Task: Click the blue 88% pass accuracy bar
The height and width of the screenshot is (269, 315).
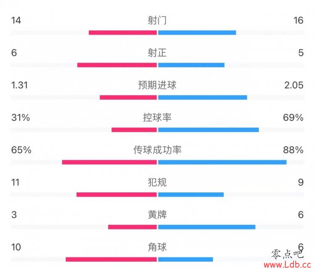Action: click(x=222, y=162)
